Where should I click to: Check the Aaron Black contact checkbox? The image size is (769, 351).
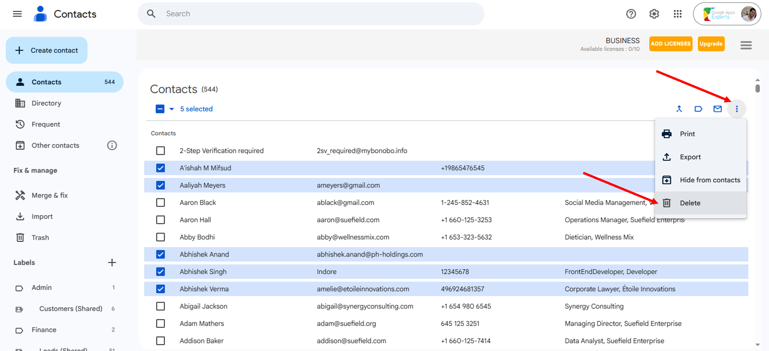161,203
